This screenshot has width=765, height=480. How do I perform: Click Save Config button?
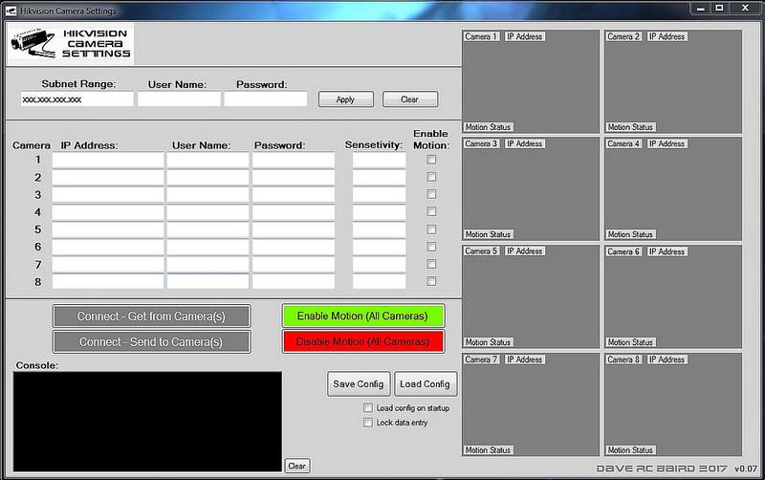(x=359, y=383)
